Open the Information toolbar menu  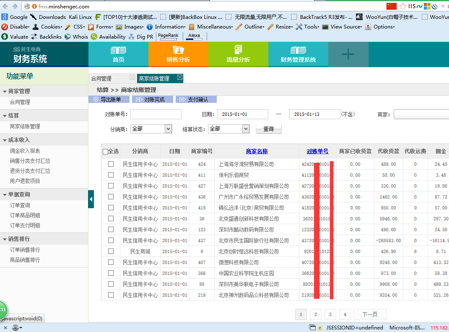click(x=166, y=27)
